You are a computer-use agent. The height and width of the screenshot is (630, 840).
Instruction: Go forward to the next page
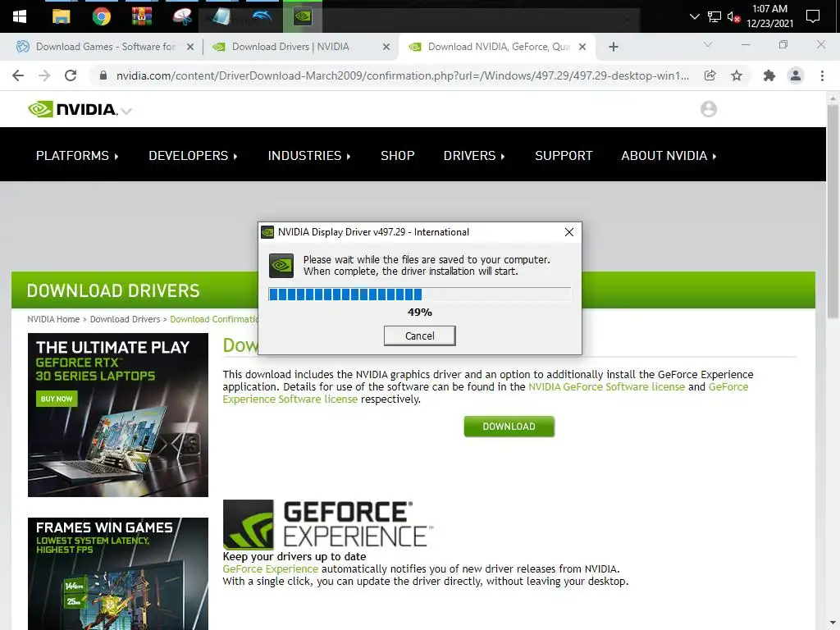coord(44,75)
